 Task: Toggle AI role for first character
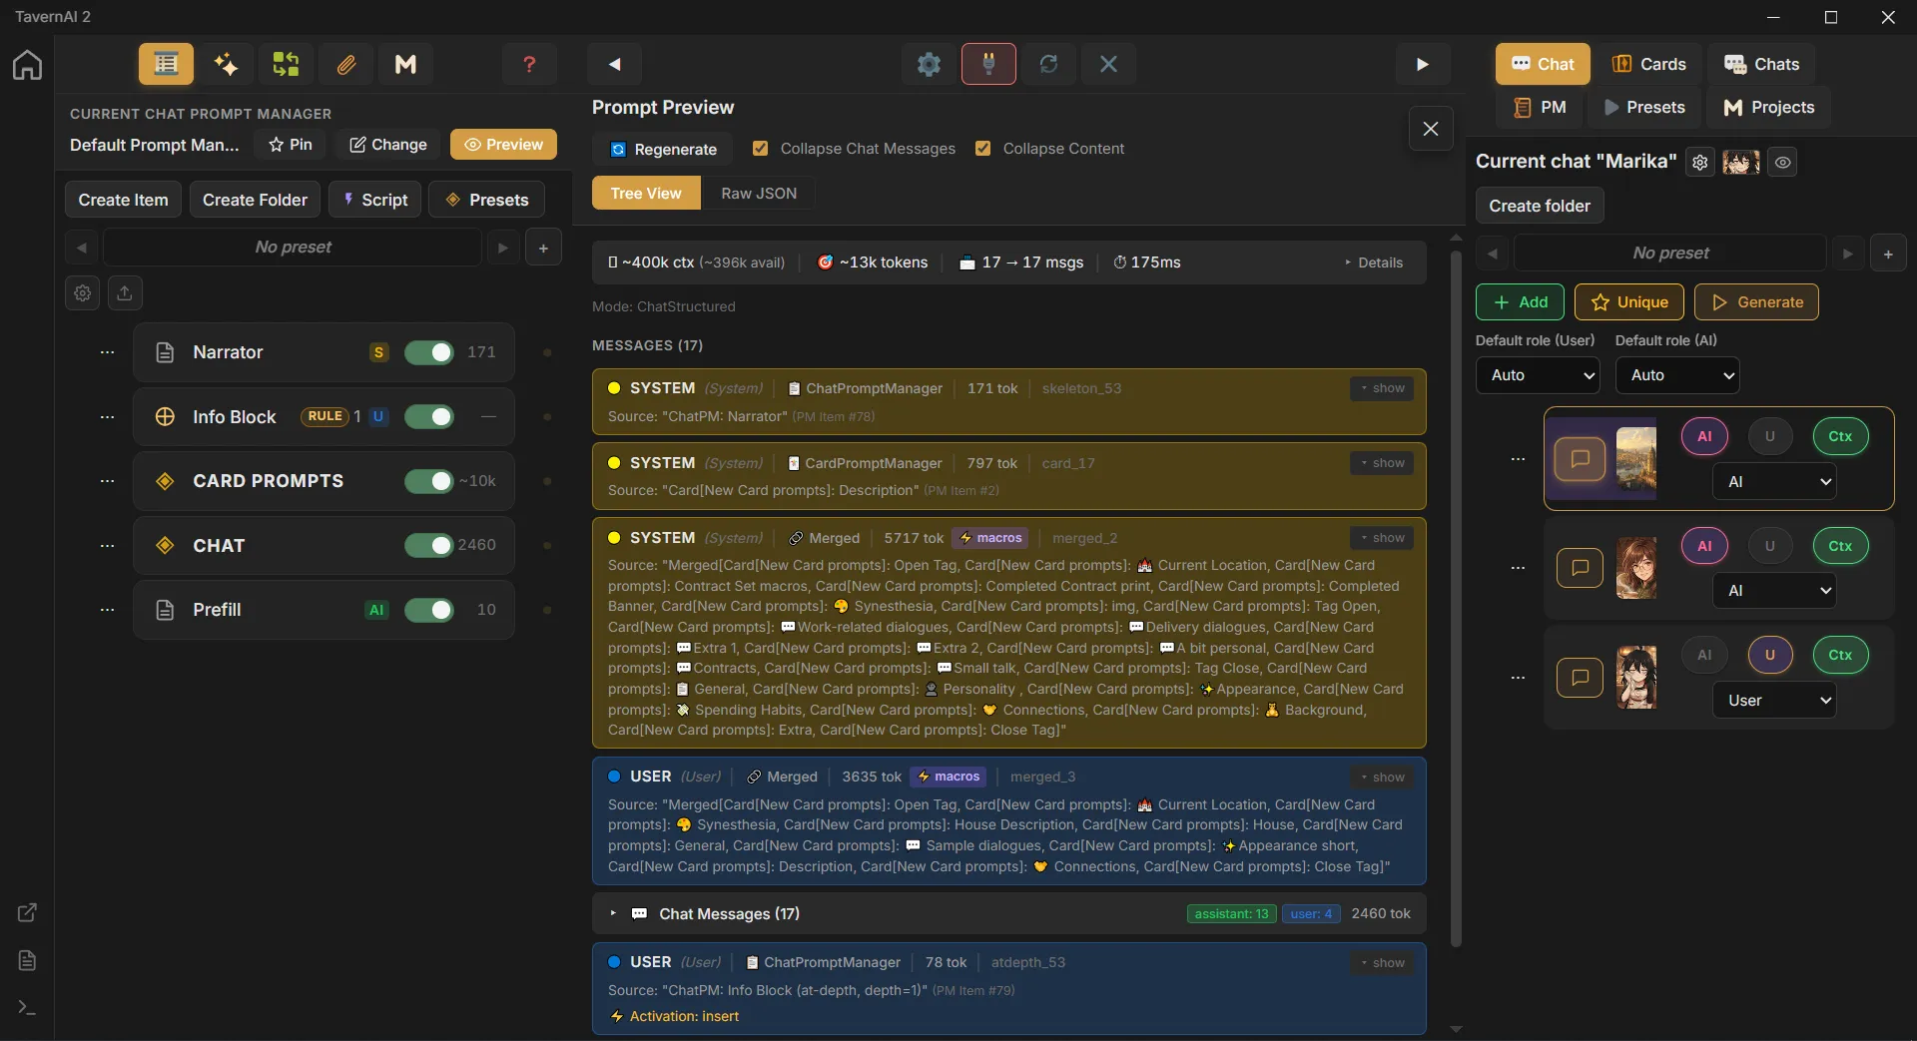click(1704, 436)
